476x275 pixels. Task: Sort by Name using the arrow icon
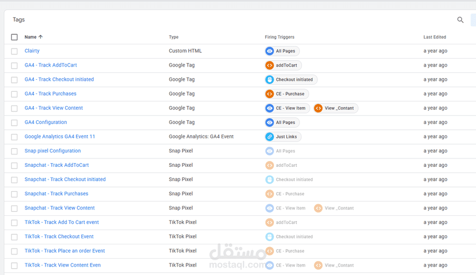pos(41,36)
